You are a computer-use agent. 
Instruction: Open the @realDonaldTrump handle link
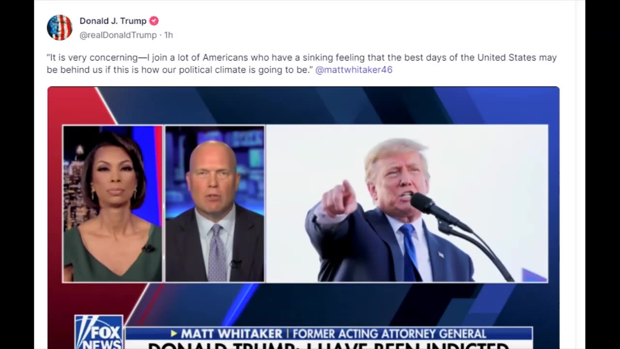[118, 35]
